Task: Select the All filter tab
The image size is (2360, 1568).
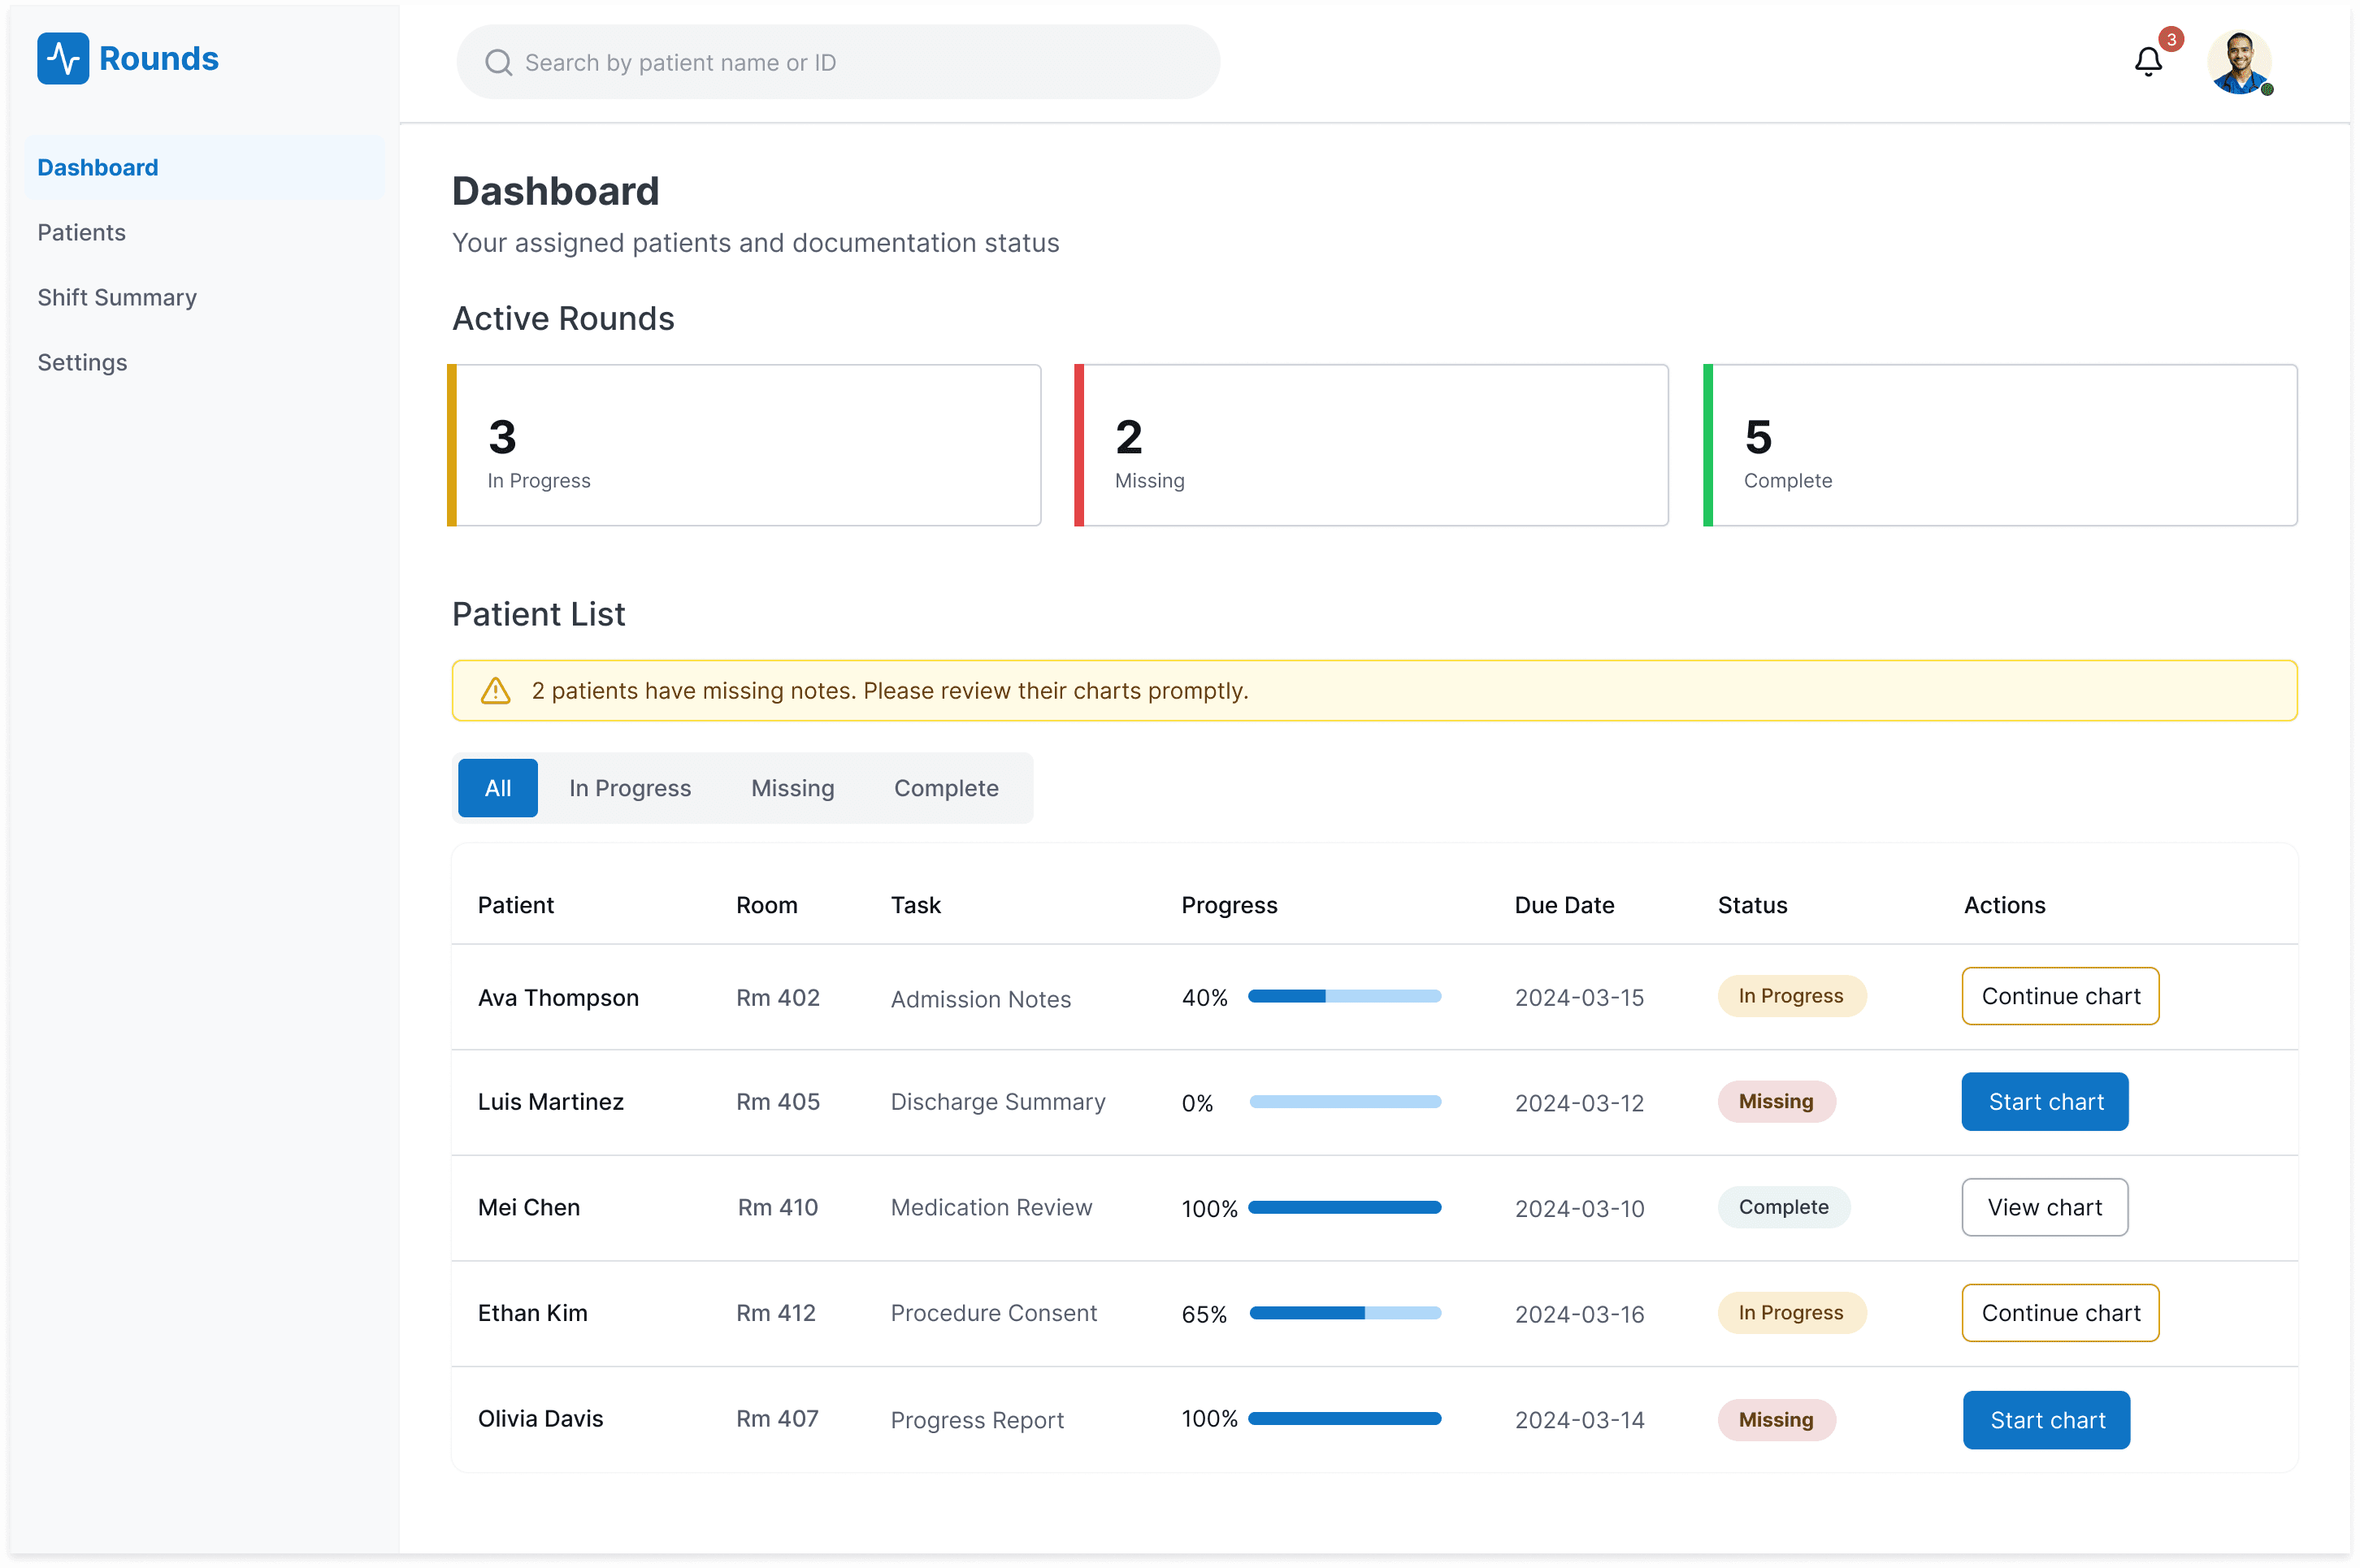Action: click(x=498, y=789)
